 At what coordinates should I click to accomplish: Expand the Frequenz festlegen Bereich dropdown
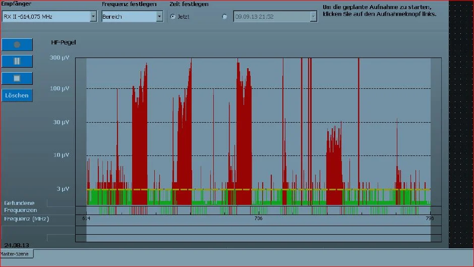[159, 16]
